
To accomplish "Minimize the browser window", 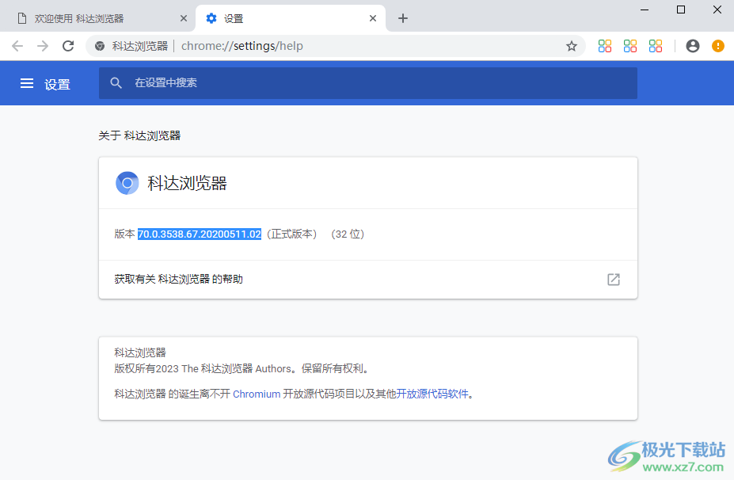I will (645, 10).
